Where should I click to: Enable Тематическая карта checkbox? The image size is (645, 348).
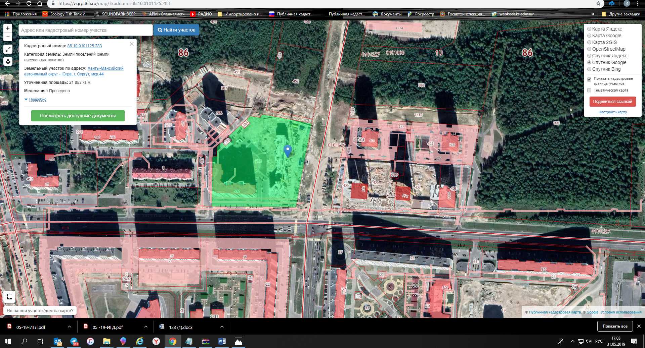(x=589, y=91)
